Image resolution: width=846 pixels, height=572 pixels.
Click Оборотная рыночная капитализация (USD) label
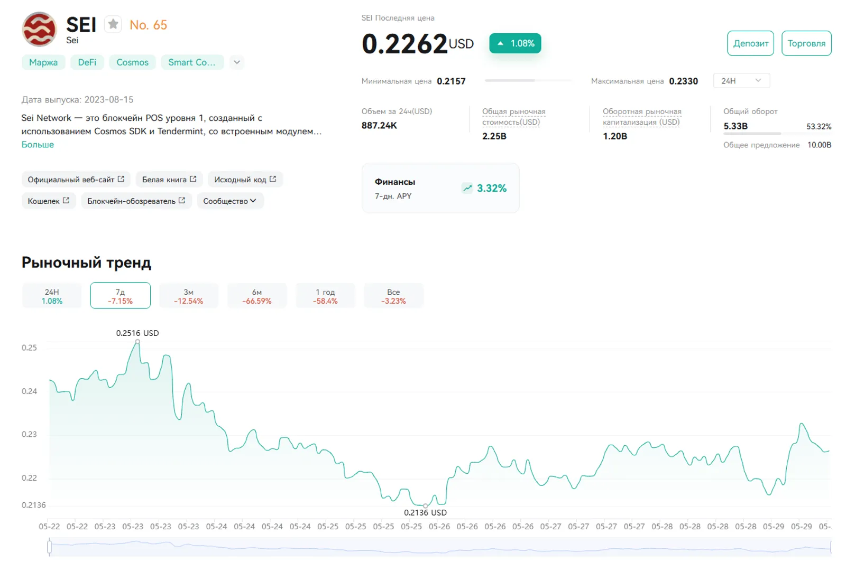click(x=642, y=117)
